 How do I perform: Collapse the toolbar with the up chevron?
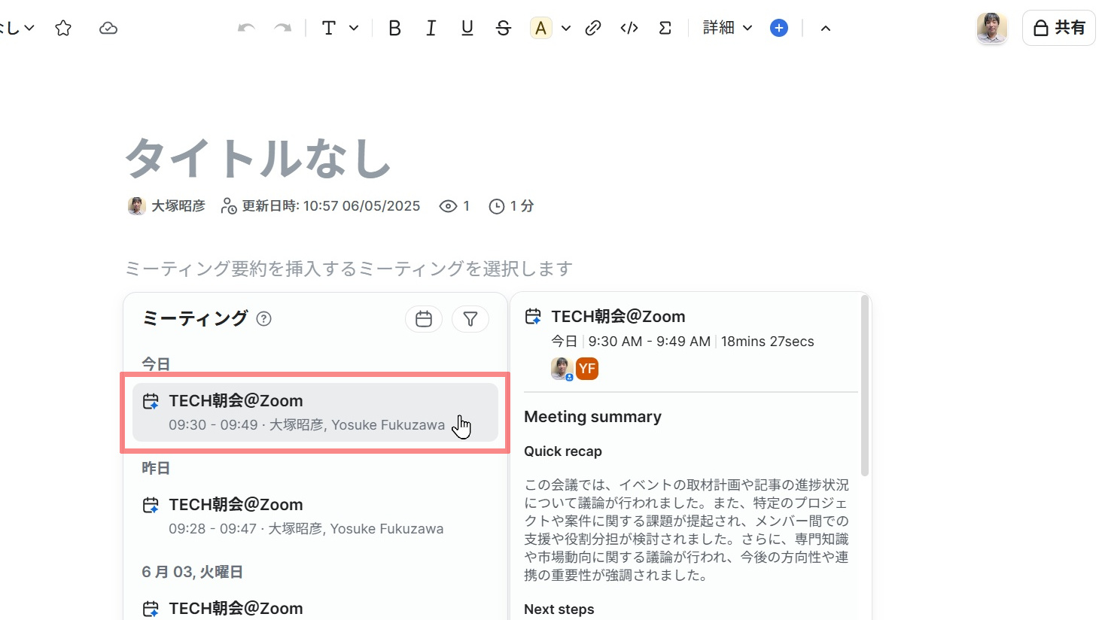(x=826, y=29)
